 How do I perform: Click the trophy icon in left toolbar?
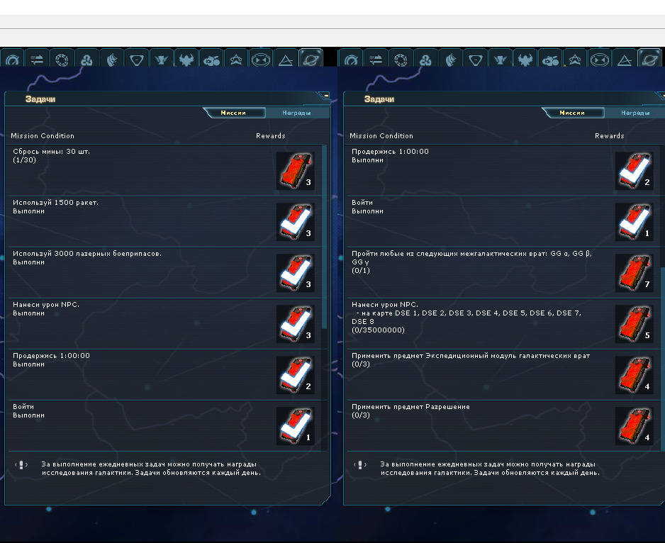[x=161, y=60]
